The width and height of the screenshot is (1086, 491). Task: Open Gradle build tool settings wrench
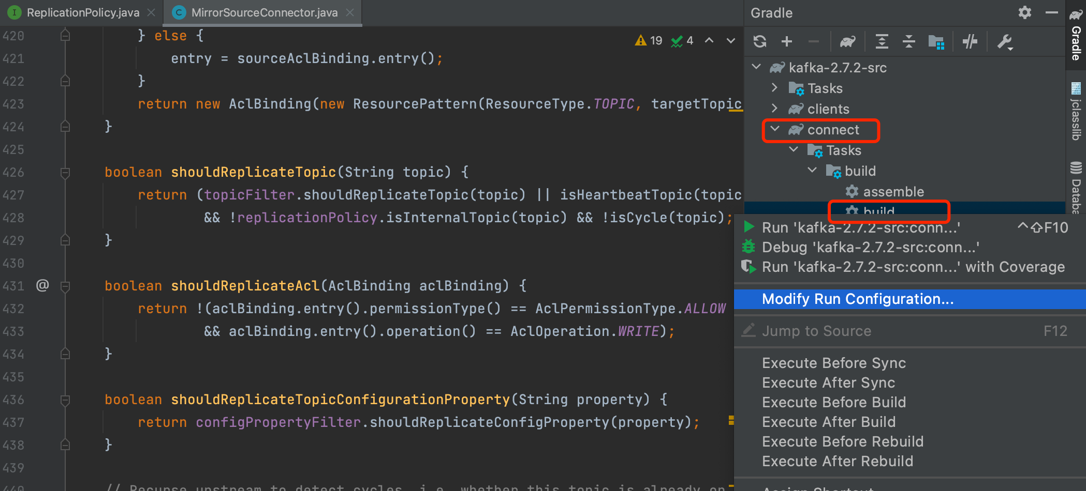click(x=1005, y=42)
